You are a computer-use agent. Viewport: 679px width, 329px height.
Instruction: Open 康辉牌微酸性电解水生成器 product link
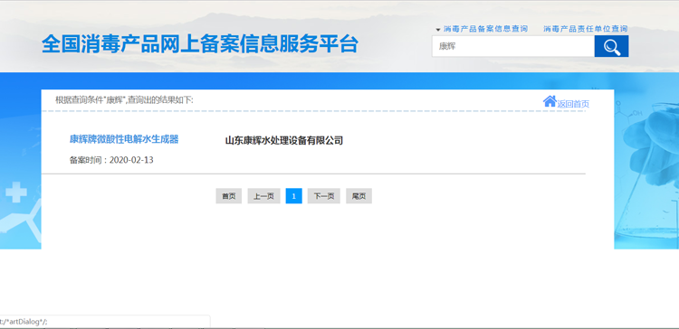[x=124, y=139]
